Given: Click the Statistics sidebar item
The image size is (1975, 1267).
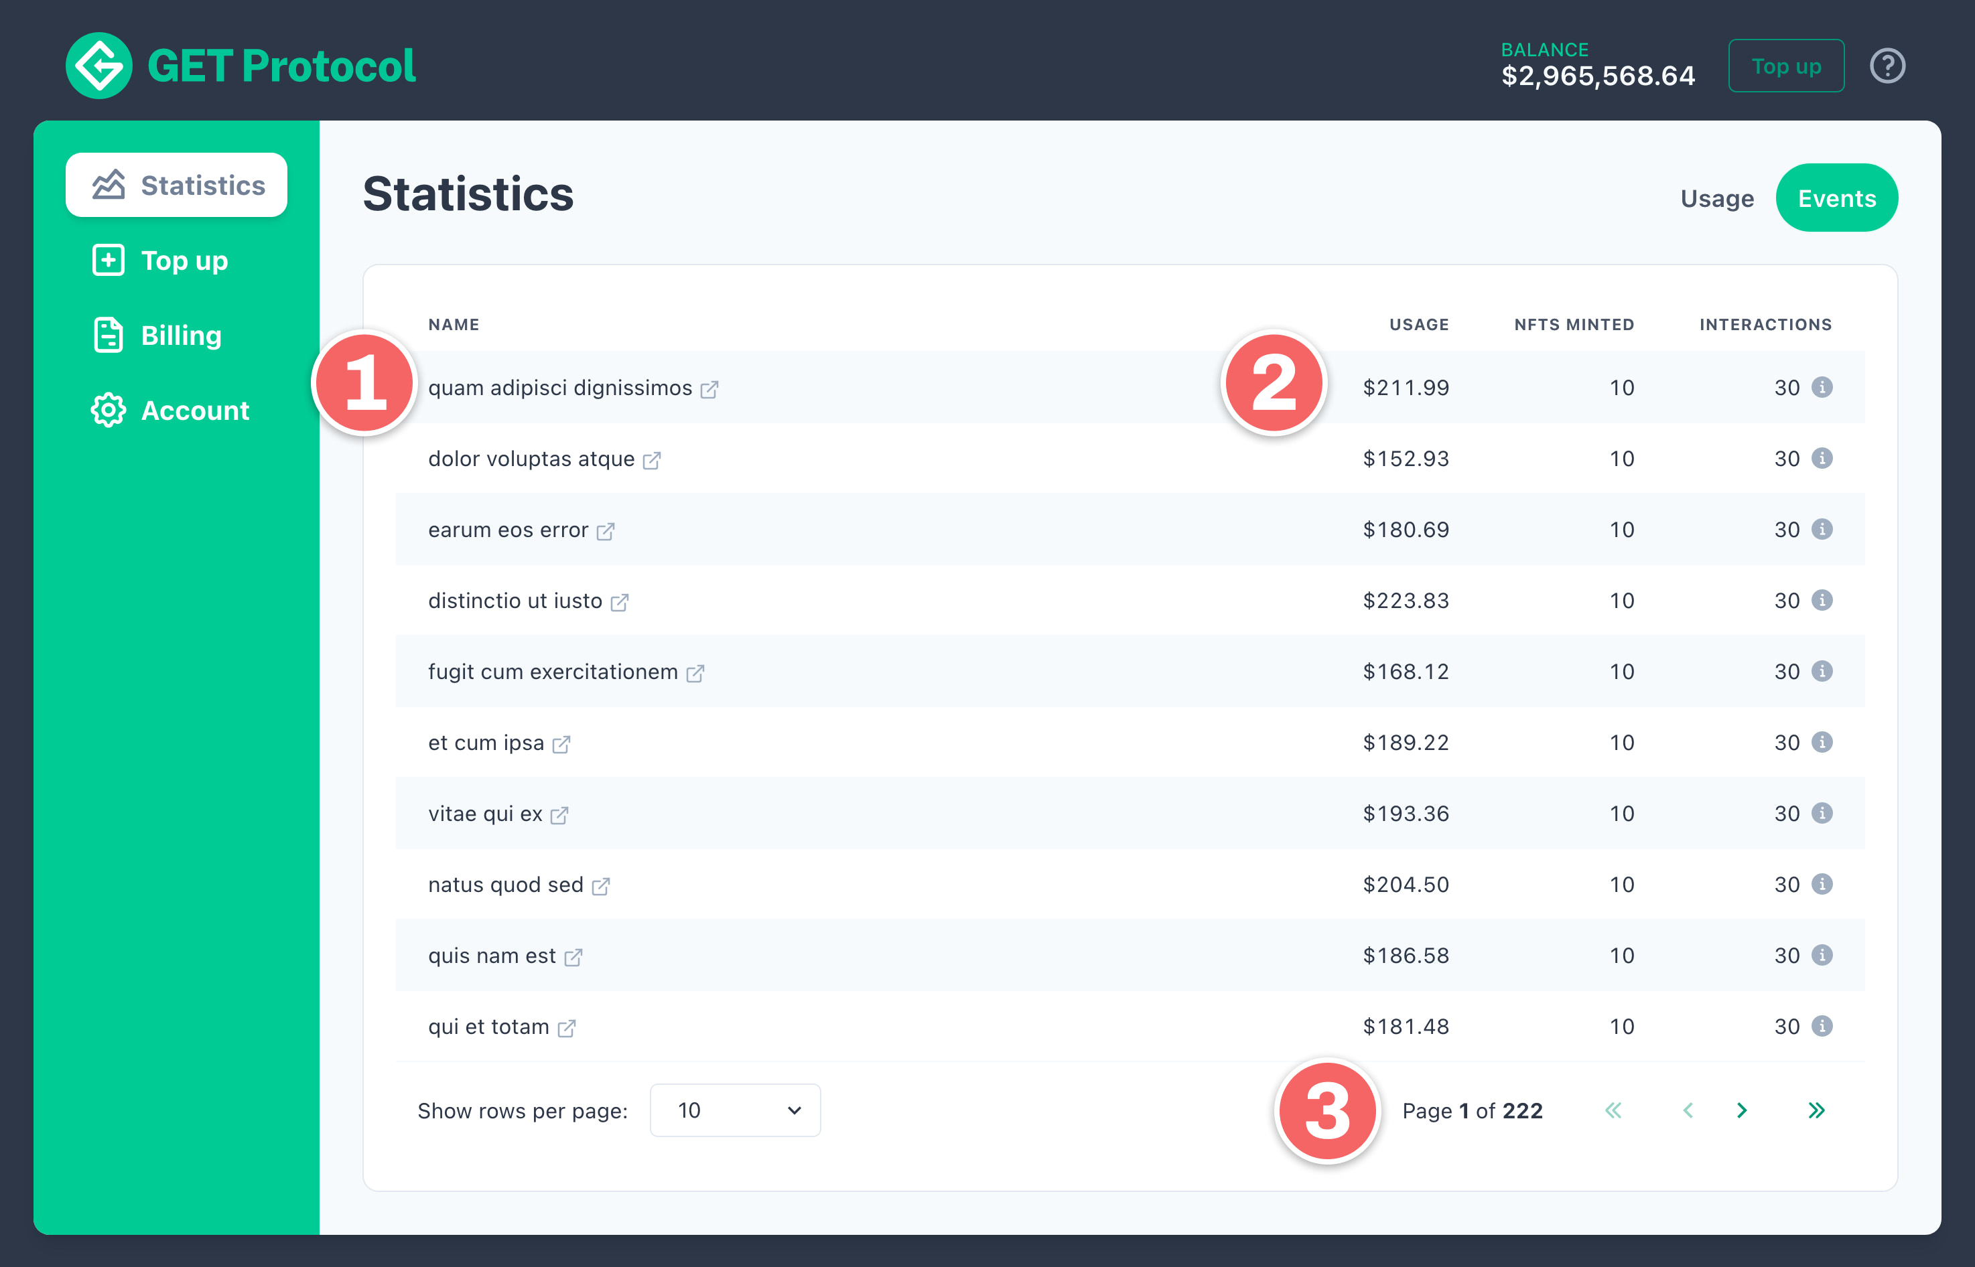Looking at the screenshot, I should pyautogui.click(x=177, y=185).
